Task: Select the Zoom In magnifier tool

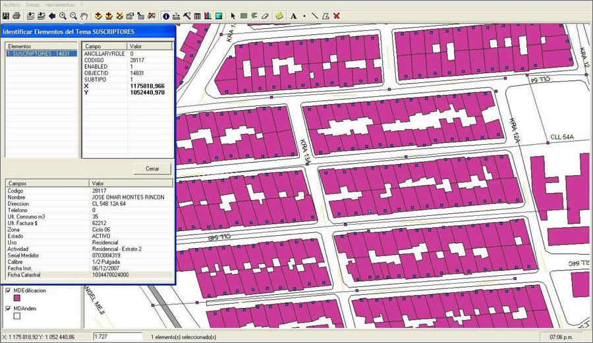Action: pyautogui.click(x=63, y=15)
